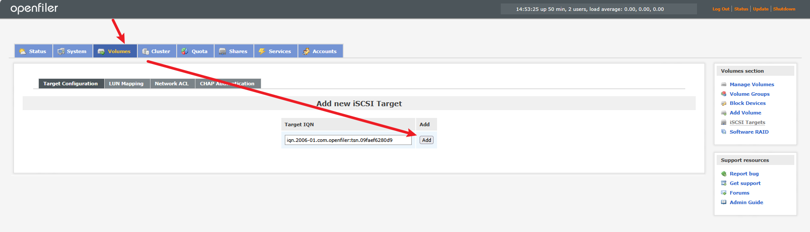810x232 pixels.
Task: Click the Add new iSCSI Target heading
Action: click(x=359, y=104)
